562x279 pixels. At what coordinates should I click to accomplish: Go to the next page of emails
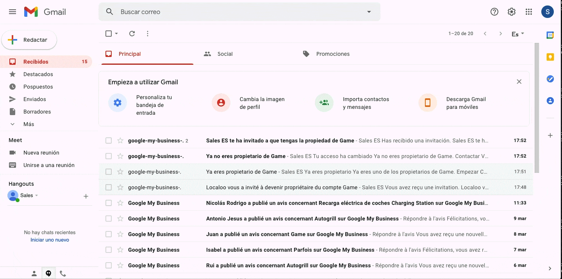click(501, 34)
